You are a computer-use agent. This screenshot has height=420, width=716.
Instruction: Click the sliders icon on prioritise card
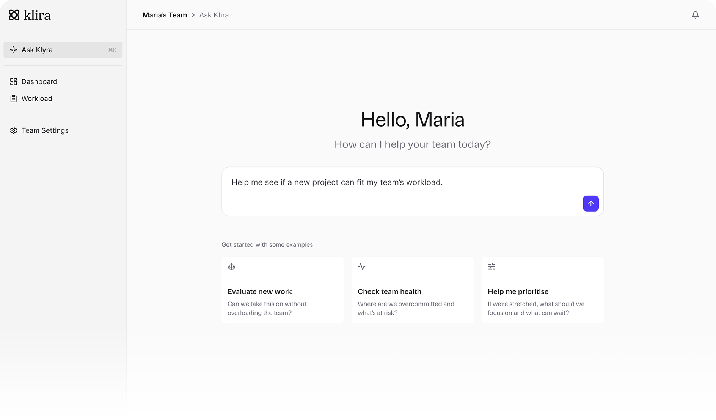492,267
